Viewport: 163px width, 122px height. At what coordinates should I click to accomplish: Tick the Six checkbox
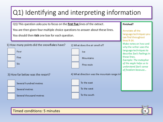[11, 64]
